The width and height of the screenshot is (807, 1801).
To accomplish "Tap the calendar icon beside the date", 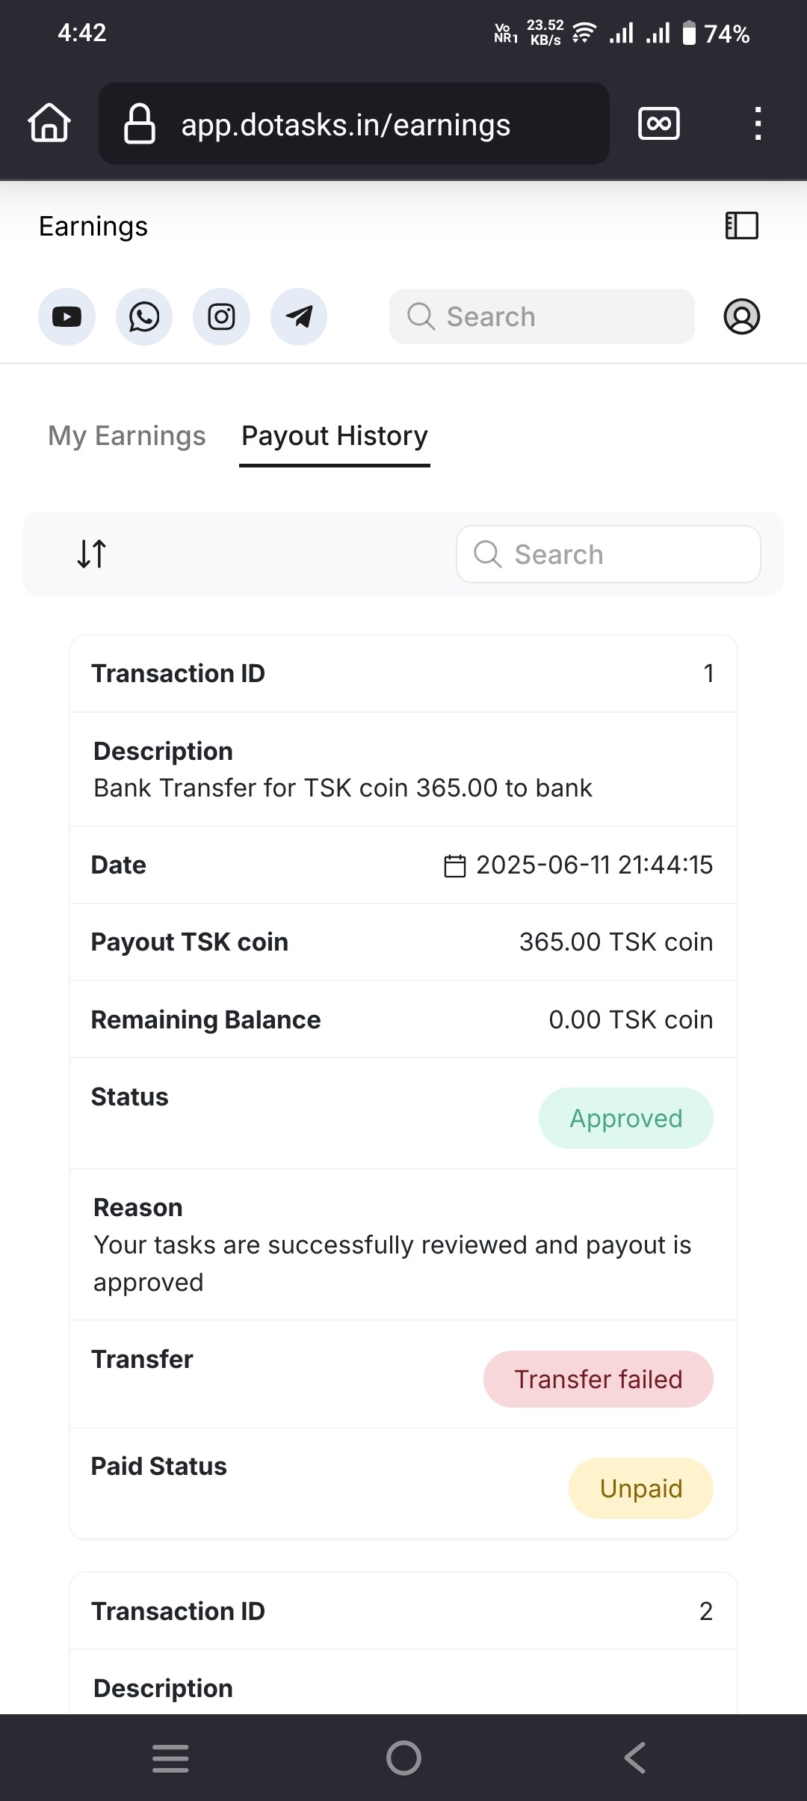I will (454, 866).
